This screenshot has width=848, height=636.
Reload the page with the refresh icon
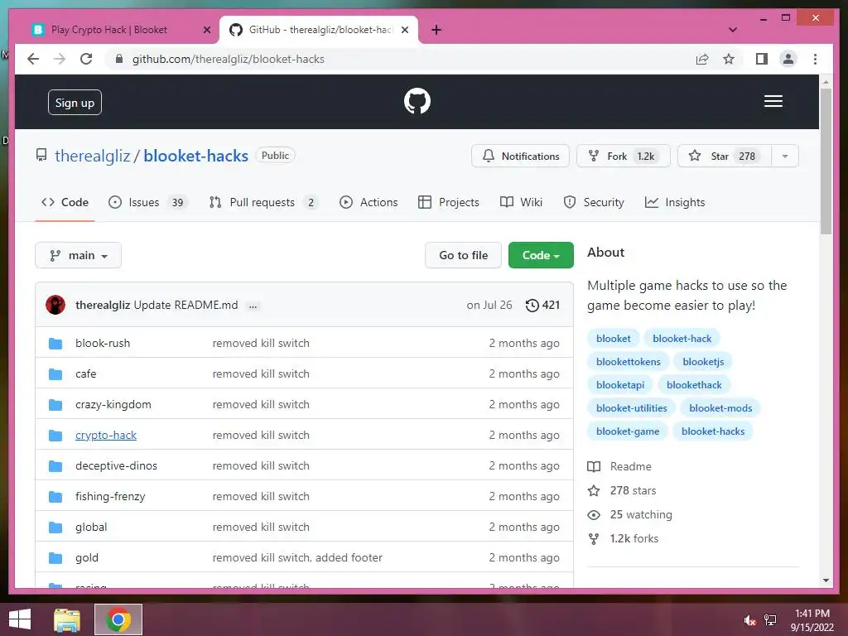[86, 59]
